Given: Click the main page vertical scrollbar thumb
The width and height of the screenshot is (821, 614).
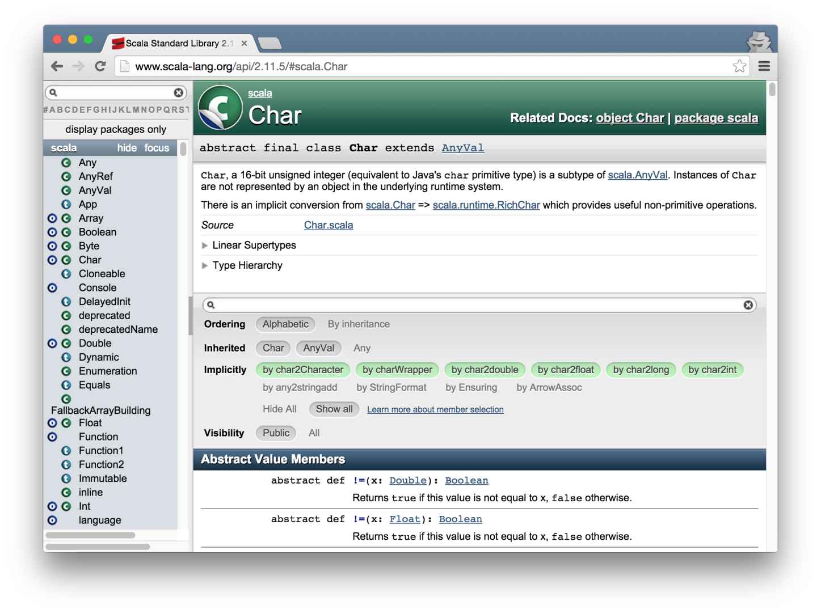Looking at the screenshot, I should pos(772,89).
